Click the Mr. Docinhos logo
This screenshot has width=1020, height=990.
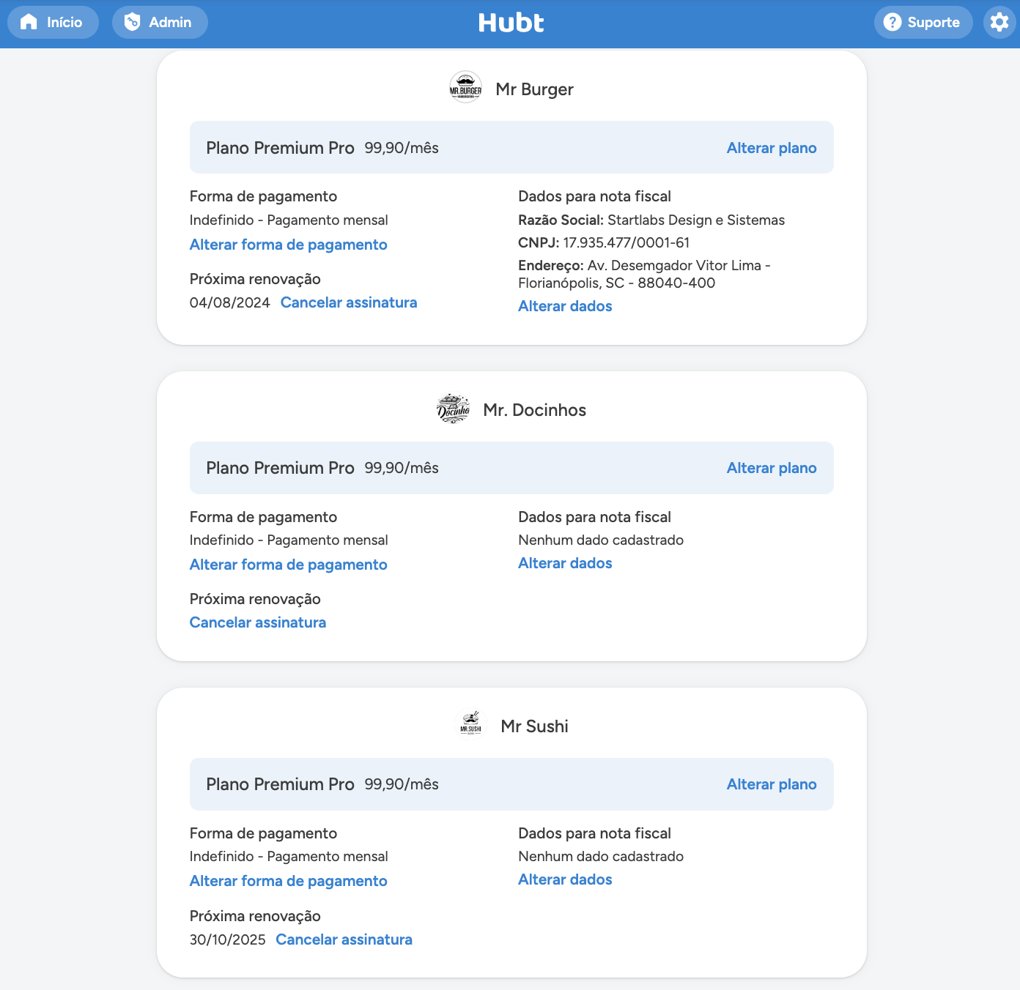coord(454,409)
